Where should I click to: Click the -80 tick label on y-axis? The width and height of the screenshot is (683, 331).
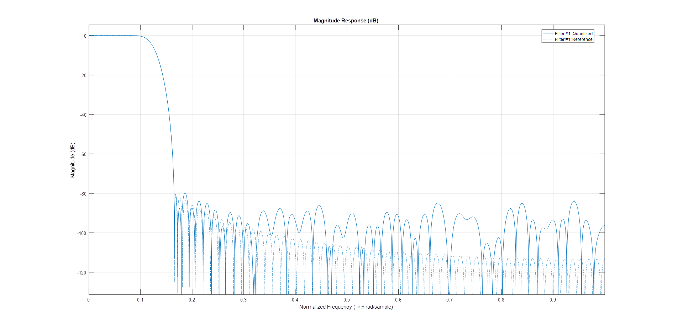click(83, 194)
